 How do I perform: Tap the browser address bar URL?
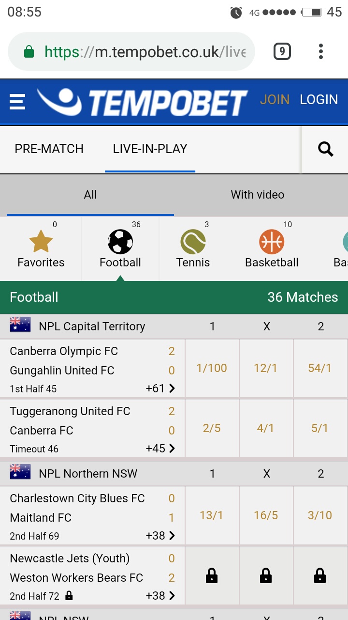(145, 51)
